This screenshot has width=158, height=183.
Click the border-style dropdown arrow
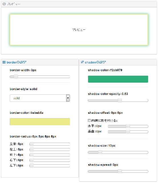point(68,98)
